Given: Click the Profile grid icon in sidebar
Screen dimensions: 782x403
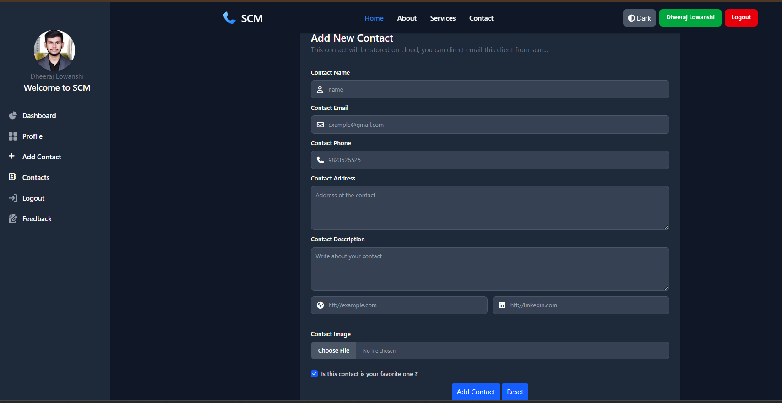Looking at the screenshot, I should pos(13,136).
